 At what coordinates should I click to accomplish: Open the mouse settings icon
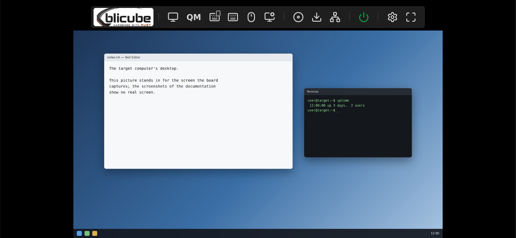[251, 17]
